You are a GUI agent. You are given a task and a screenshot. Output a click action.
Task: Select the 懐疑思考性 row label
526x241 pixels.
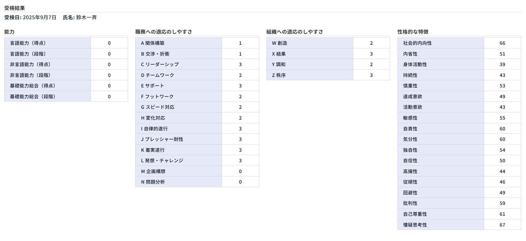[x=415, y=225]
